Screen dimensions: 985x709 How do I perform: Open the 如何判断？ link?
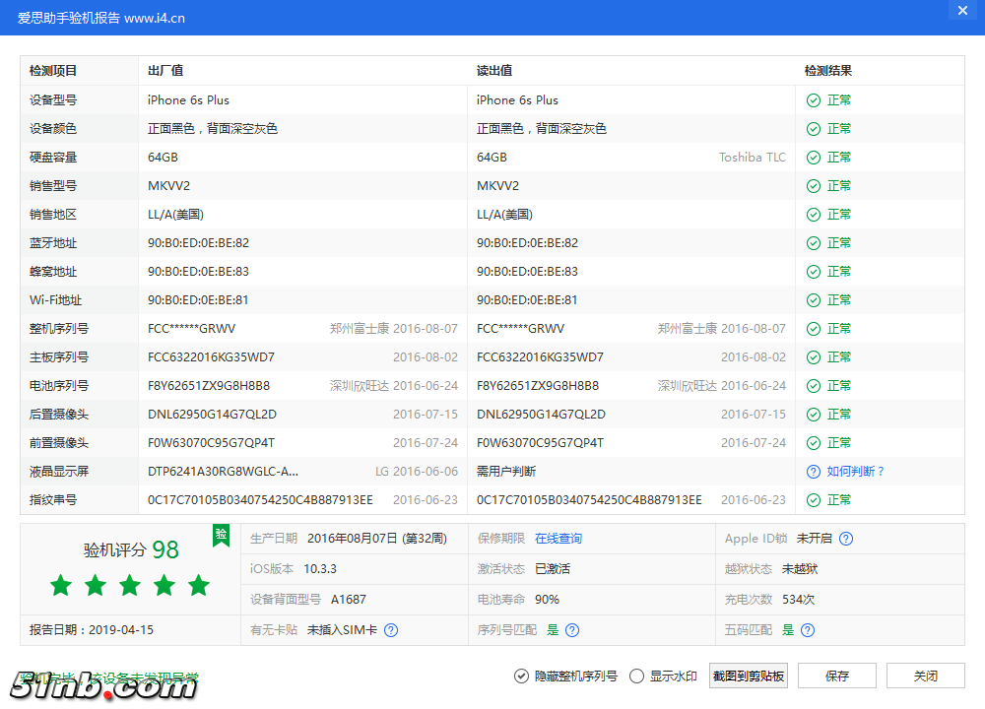point(855,472)
